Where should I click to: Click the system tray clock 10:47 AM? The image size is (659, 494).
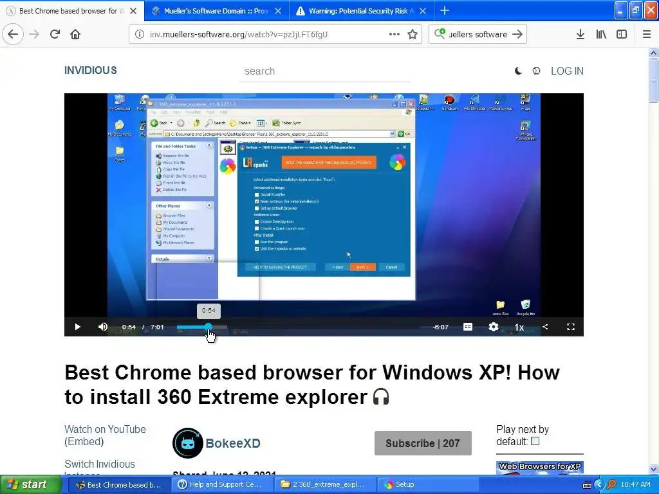[x=635, y=484]
